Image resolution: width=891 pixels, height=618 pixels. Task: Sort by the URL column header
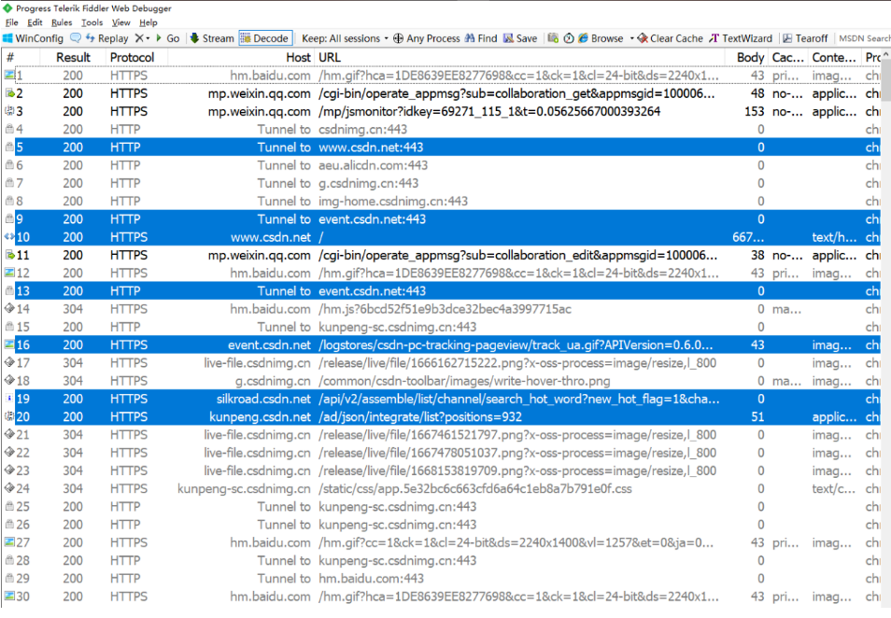tap(520, 57)
